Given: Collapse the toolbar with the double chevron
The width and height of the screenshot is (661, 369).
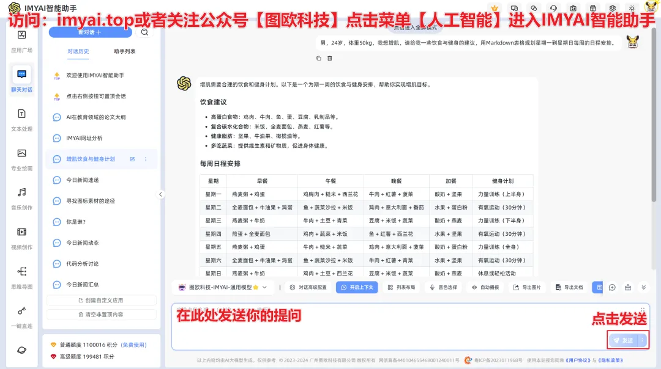Looking at the screenshot, I should click(643, 287).
